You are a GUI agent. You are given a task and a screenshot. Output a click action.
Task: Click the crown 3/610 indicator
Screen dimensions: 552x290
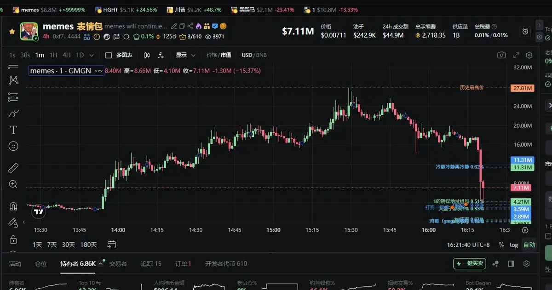[190, 37]
